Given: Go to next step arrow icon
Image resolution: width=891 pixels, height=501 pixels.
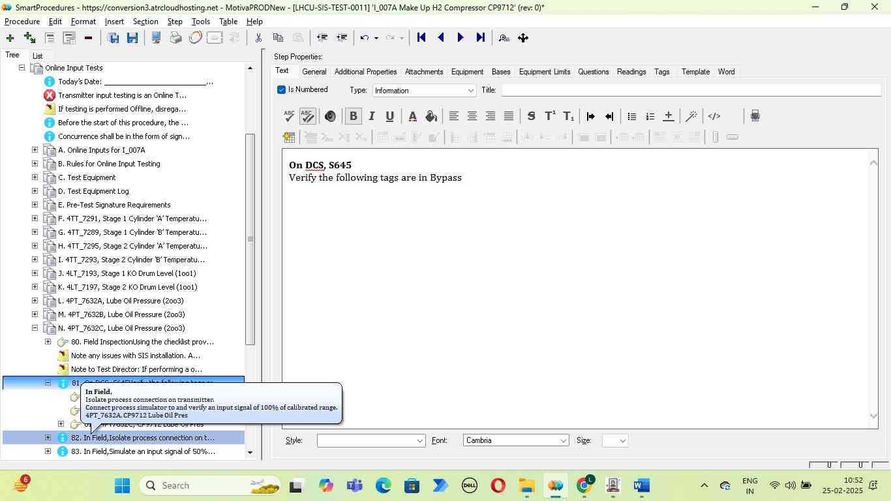Looking at the screenshot, I should [x=461, y=38].
